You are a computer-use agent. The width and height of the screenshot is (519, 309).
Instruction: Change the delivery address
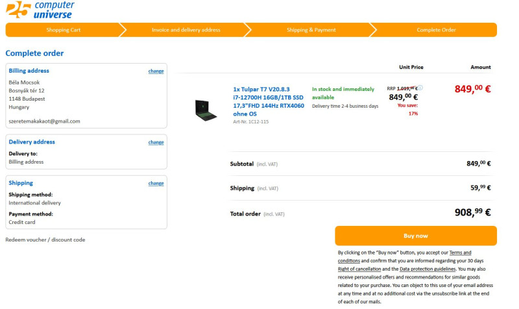coord(156,142)
